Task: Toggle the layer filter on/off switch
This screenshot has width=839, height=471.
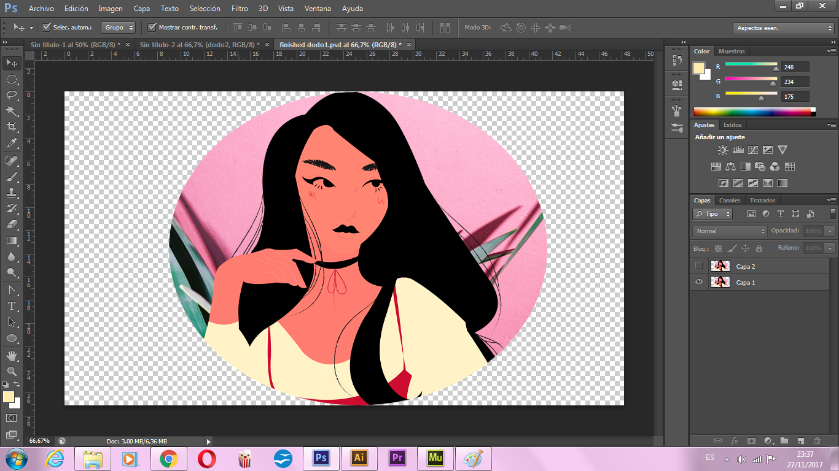Action: 833,213
